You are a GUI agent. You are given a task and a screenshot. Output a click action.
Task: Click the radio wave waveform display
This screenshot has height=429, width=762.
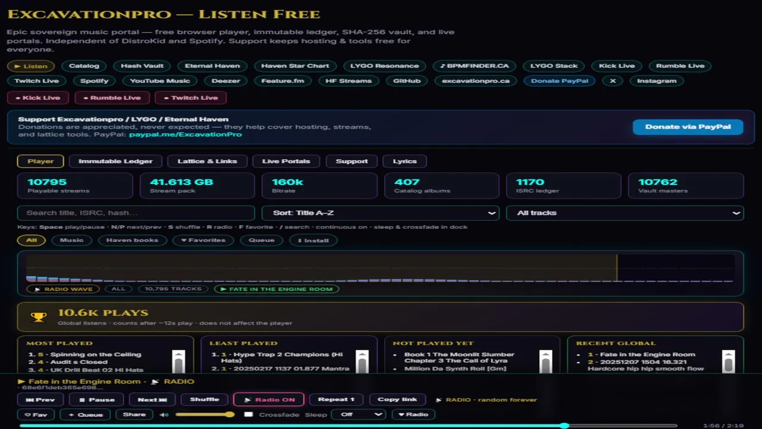pyautogui.click(x=380, y=268)
